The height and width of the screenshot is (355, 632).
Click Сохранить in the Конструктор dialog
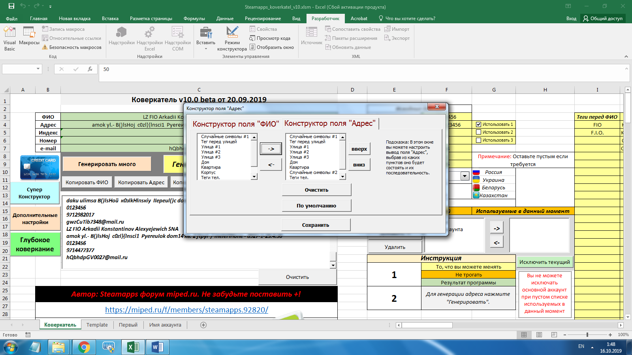(x=316, y=225)
